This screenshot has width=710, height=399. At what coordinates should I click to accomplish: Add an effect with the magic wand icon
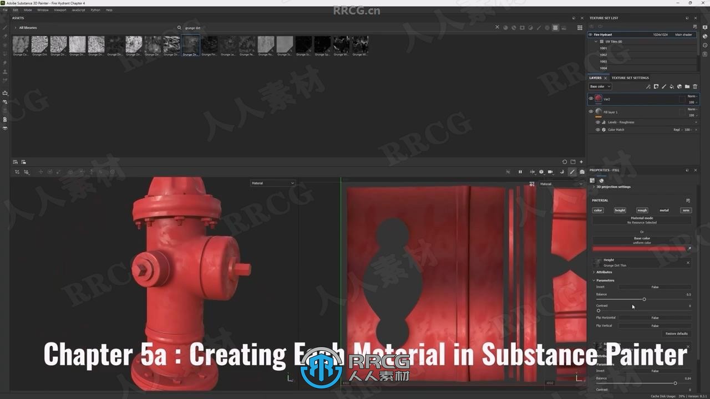(648, 86)
